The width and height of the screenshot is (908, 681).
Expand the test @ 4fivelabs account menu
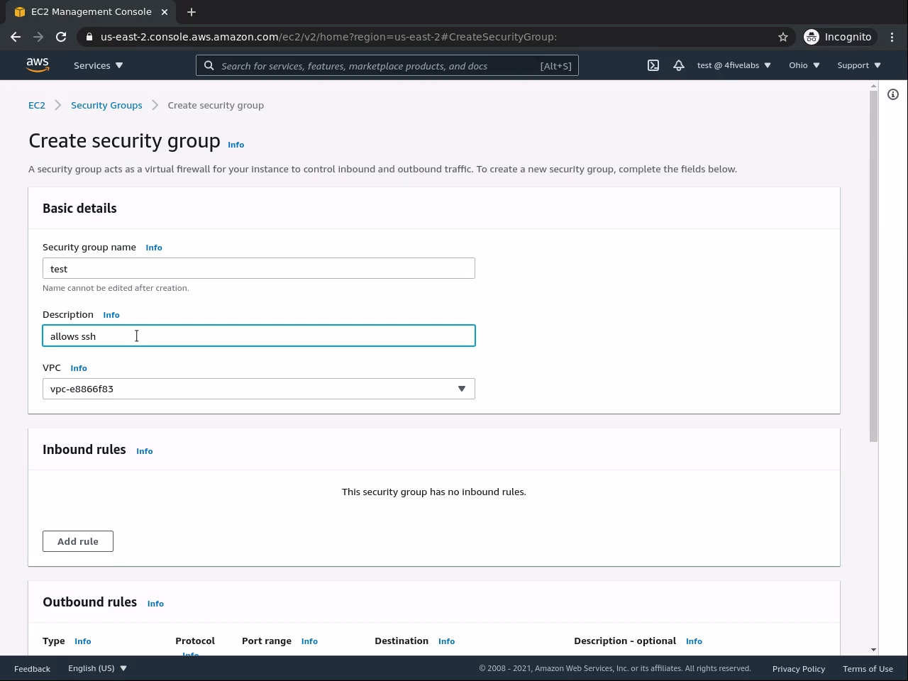click(733, 65)
